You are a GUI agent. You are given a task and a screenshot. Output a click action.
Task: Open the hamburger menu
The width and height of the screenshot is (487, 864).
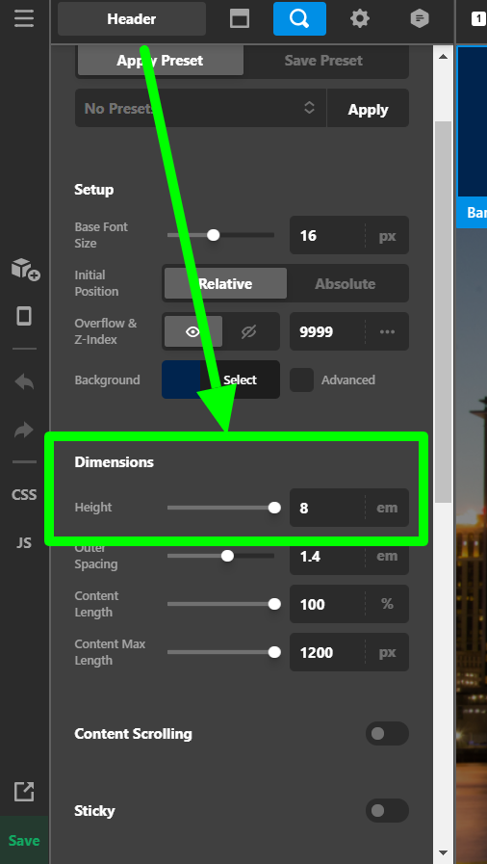[x=24, y=18]
